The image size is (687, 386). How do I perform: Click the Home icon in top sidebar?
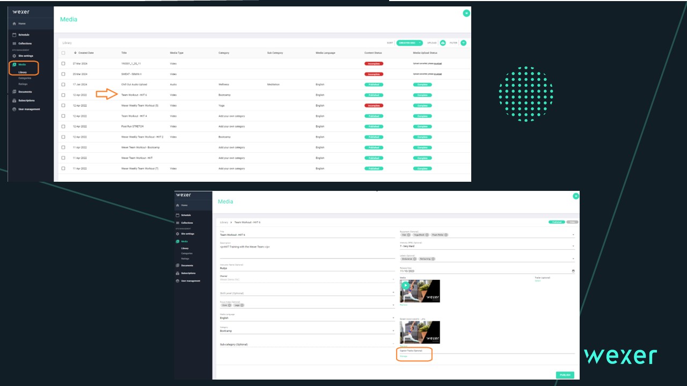coord(14,24)
